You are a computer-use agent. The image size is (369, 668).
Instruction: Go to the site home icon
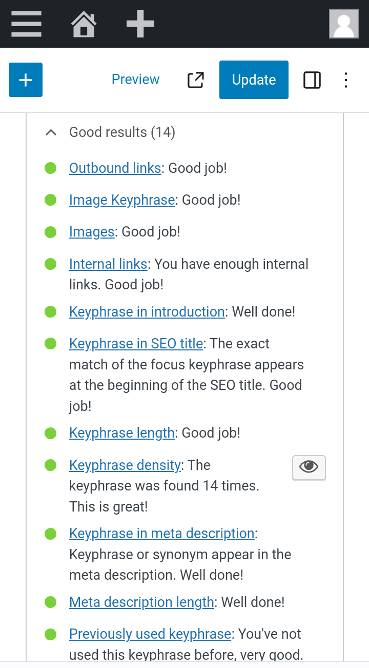point(84,24)
